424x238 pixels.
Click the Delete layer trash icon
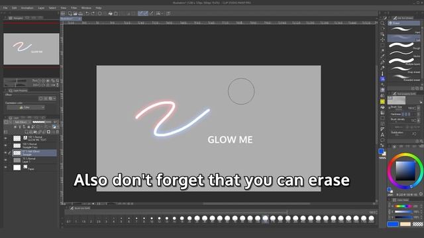tap(57, 132)
